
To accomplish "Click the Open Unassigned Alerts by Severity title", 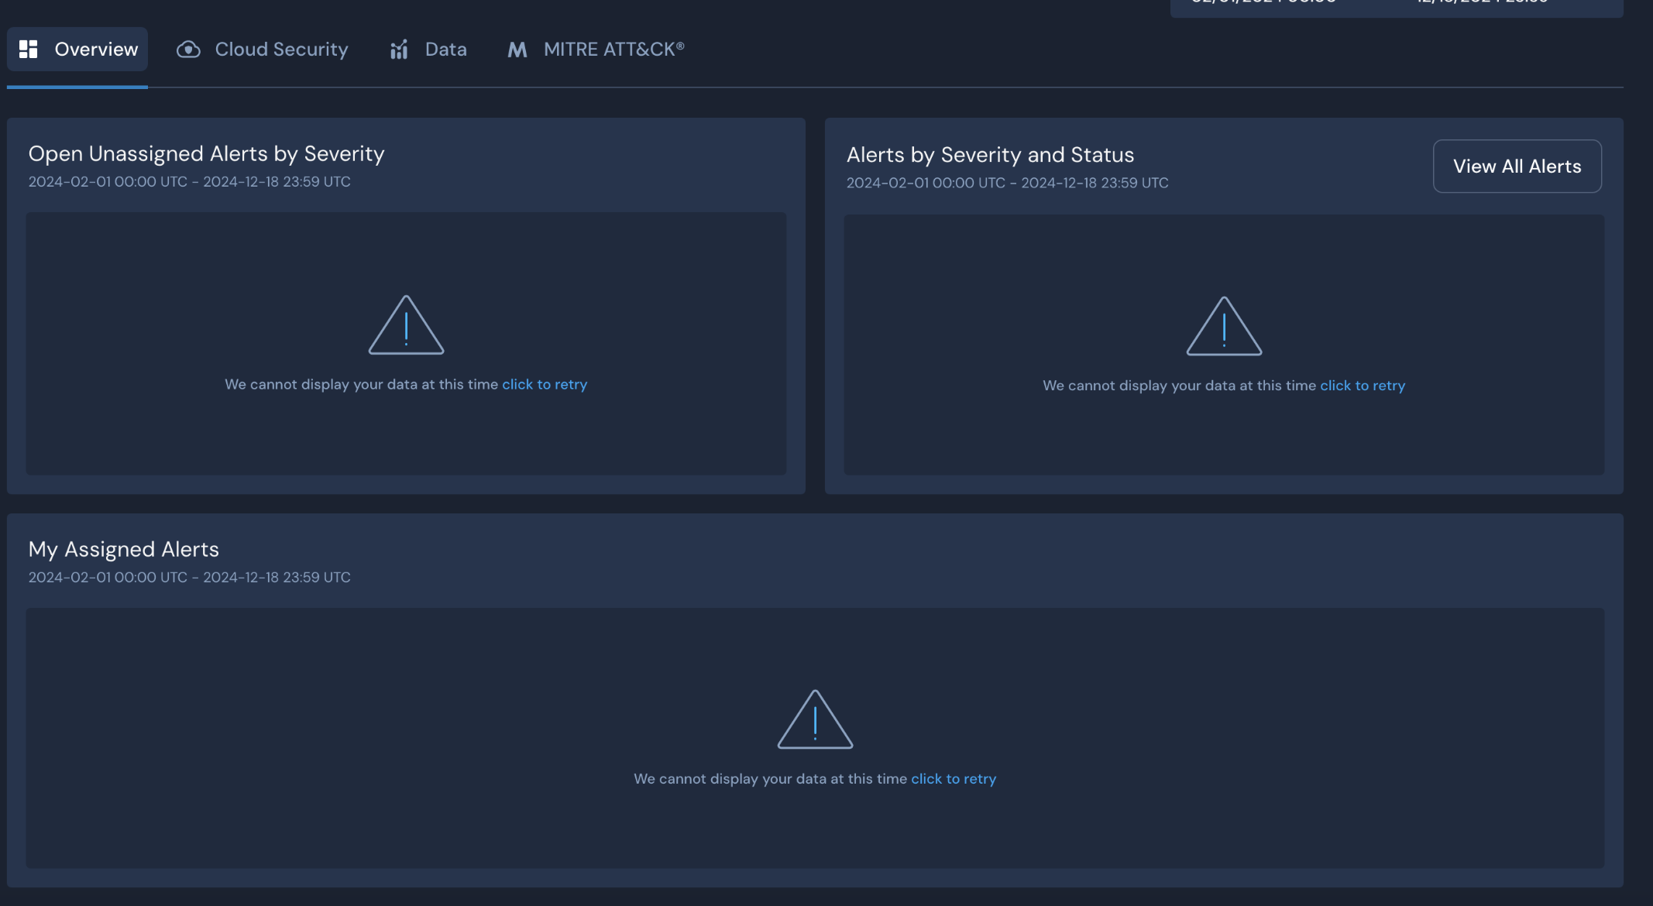I will point(206,154).
